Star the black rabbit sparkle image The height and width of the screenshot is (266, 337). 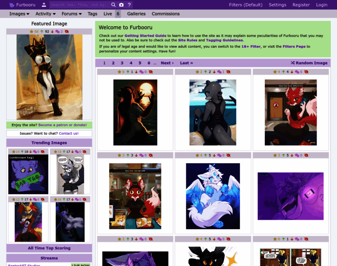[197, 239]
